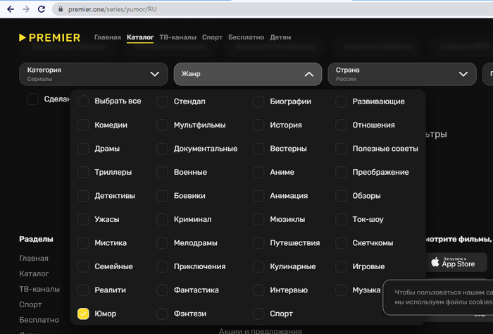The height and width of the screenshot is (334, 493).
Task: Open the ТВ-каналы navigation tab
Action: 177,37
